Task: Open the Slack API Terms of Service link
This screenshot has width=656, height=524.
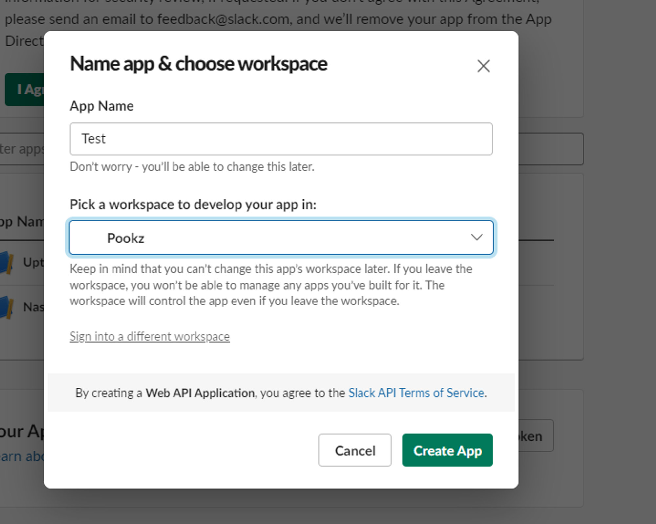Action: pyautogui.click(x=416, y=393)
